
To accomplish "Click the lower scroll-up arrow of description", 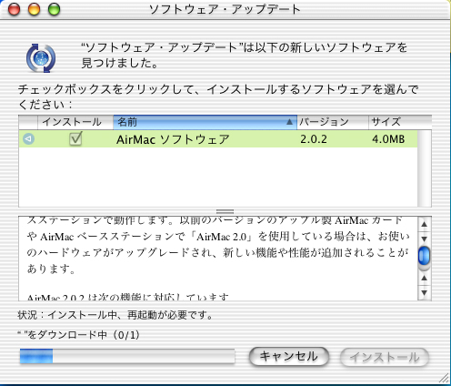I will pyautogui.click(x=425, y=278).
